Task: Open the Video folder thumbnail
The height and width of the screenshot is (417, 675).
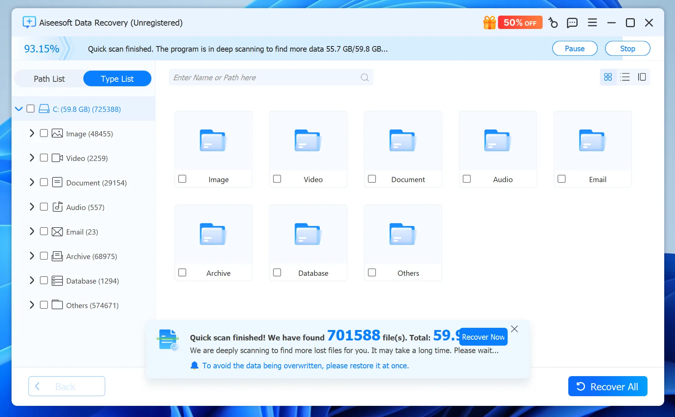Action: (308, 140)
